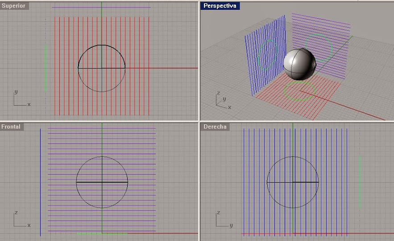Viewport: 394px width, 241px height.
Task: Click the xy axis indicator in Superior viewport
Action: click(x=22, y=98)
